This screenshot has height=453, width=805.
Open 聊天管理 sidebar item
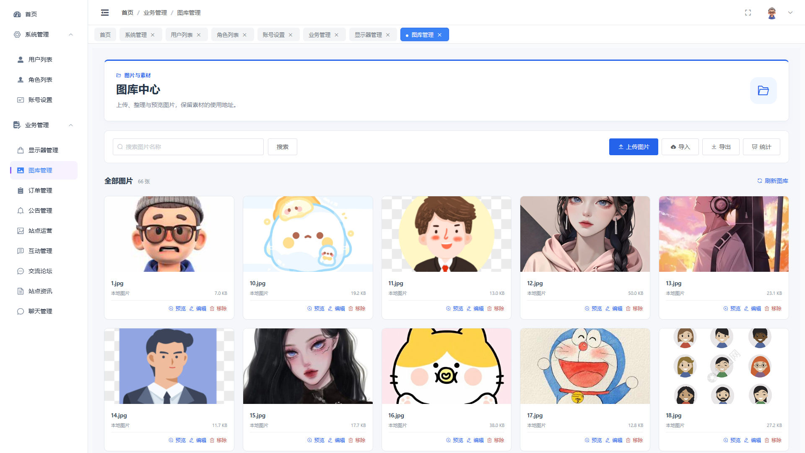click(44, 311)
